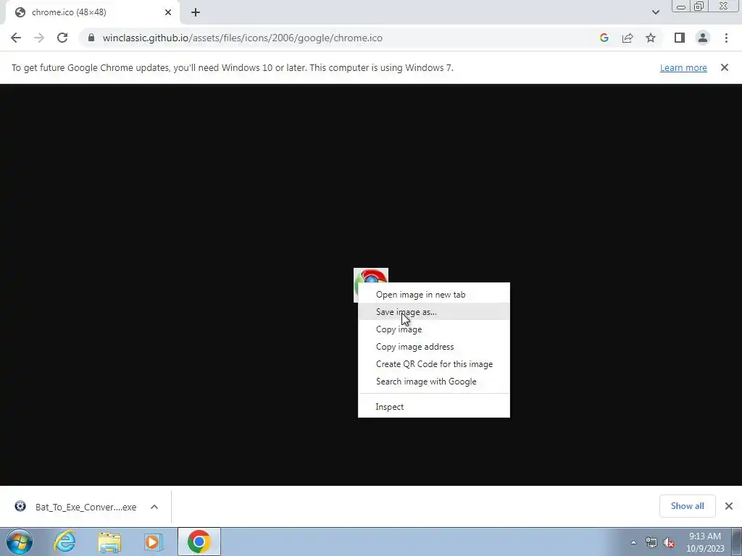This screenshot has width=742, height=556.
Task: Select Copy image from context menu
Action: coord(434,329)
